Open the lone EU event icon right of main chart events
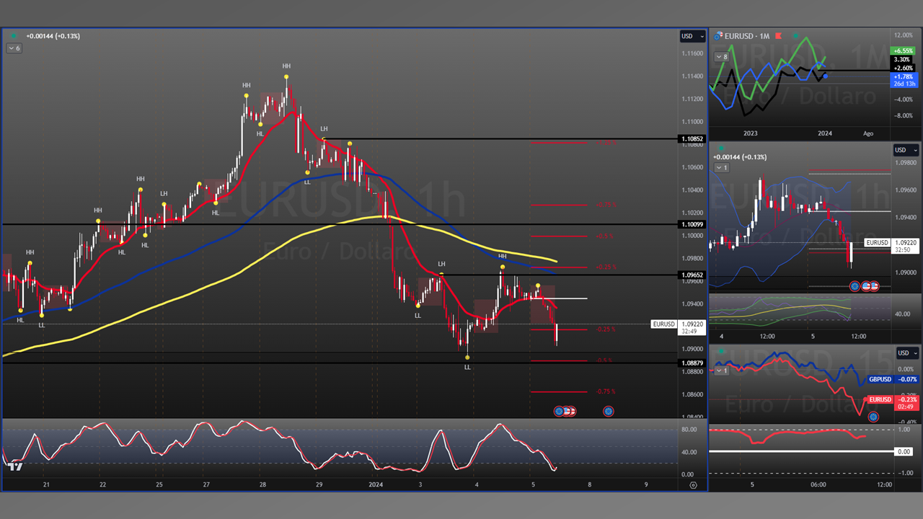The width and height of the screenshot is (923, 519). 608,411
